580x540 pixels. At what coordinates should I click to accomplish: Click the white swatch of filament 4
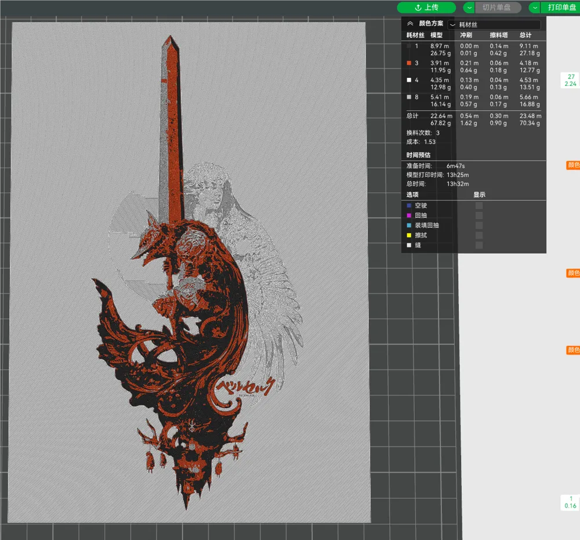coord(409,80)
